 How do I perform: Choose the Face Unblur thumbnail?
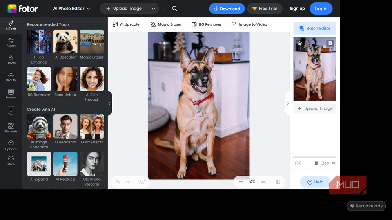tap(65, 79)
